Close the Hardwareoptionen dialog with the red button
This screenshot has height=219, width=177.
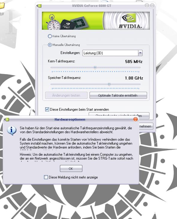[x=135, y=119]
